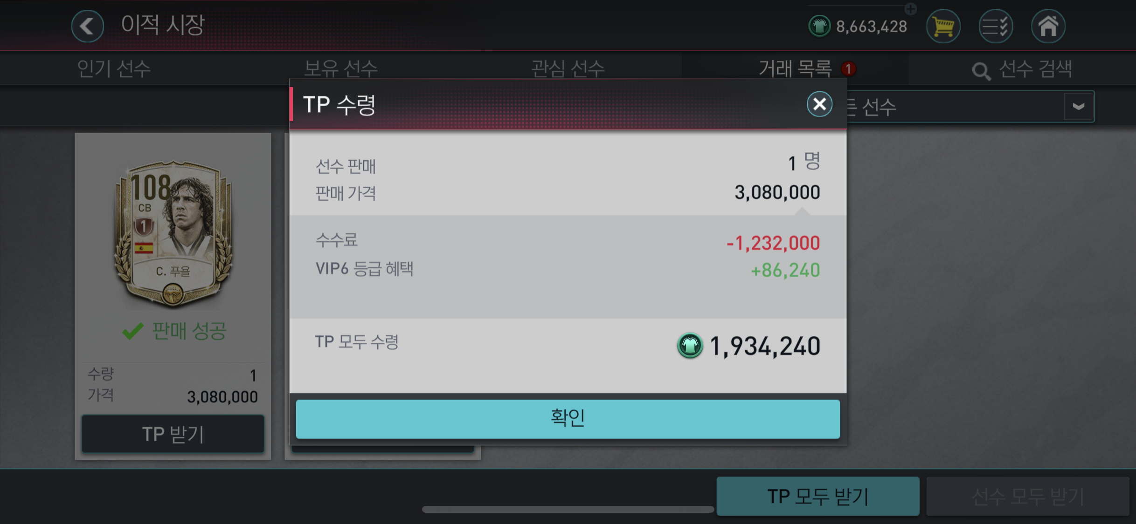Confirm with the 확인 button
Screen dimensions: 1136x524
(568, 419)
